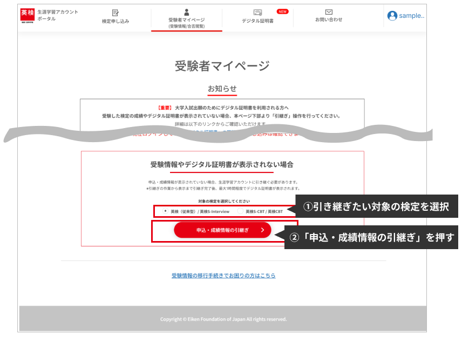Click the red NEW badge

[282, 11]
